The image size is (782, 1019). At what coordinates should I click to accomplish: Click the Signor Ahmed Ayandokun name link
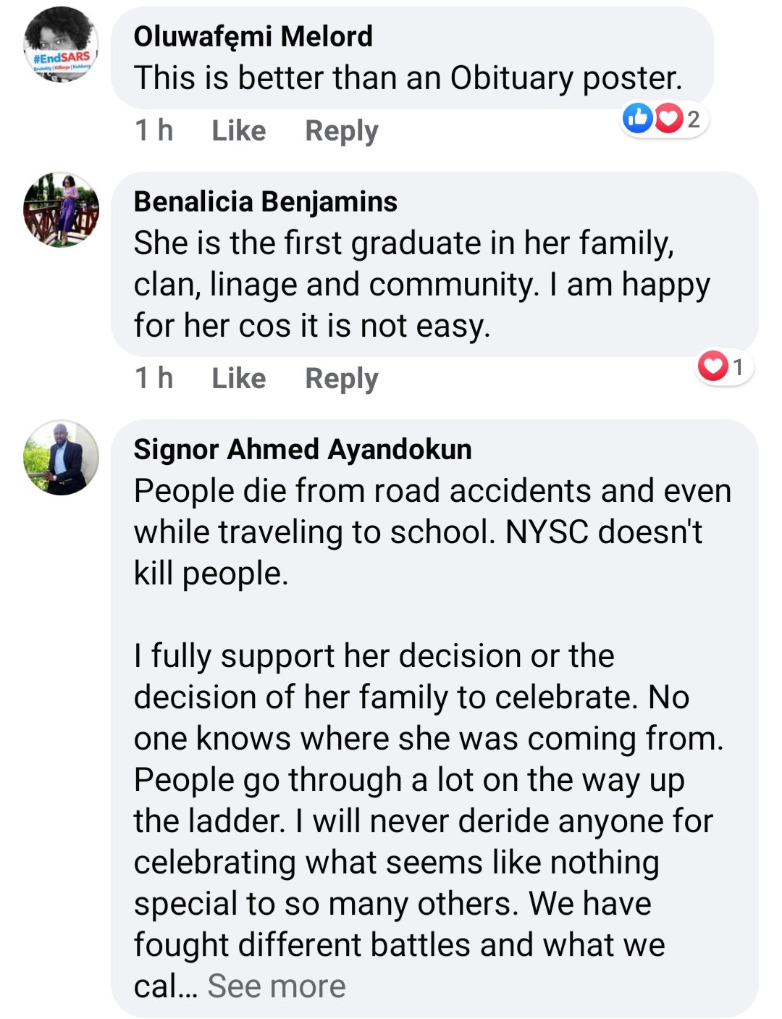click(x=303, y=449)
